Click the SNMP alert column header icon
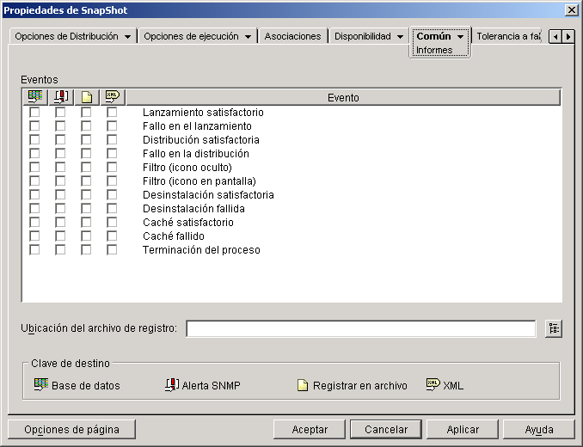 tap(61, 97)
